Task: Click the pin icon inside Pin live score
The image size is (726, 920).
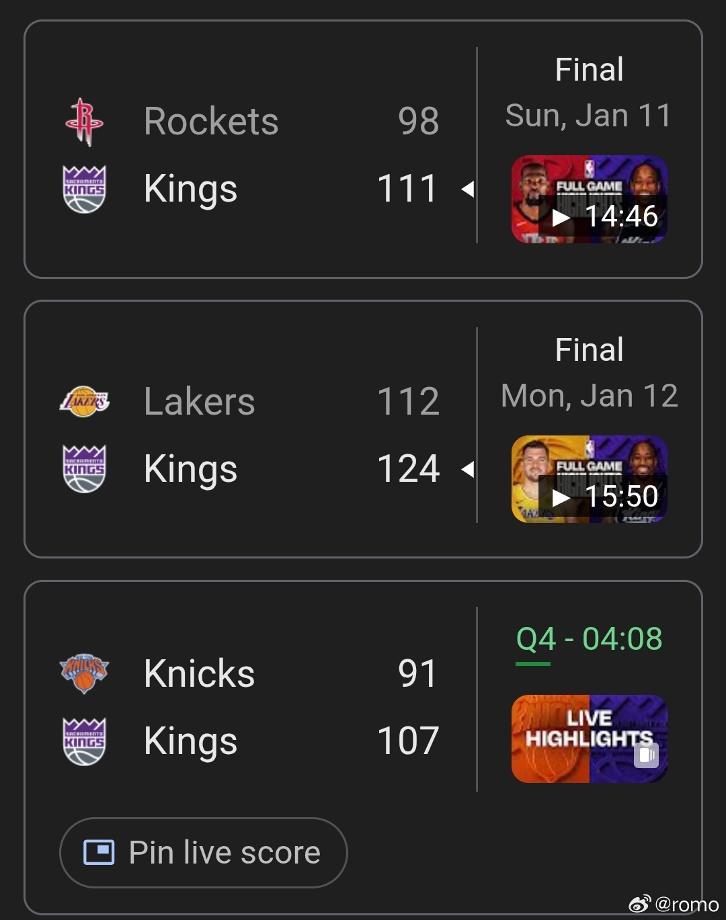Action: click(99, 852)
